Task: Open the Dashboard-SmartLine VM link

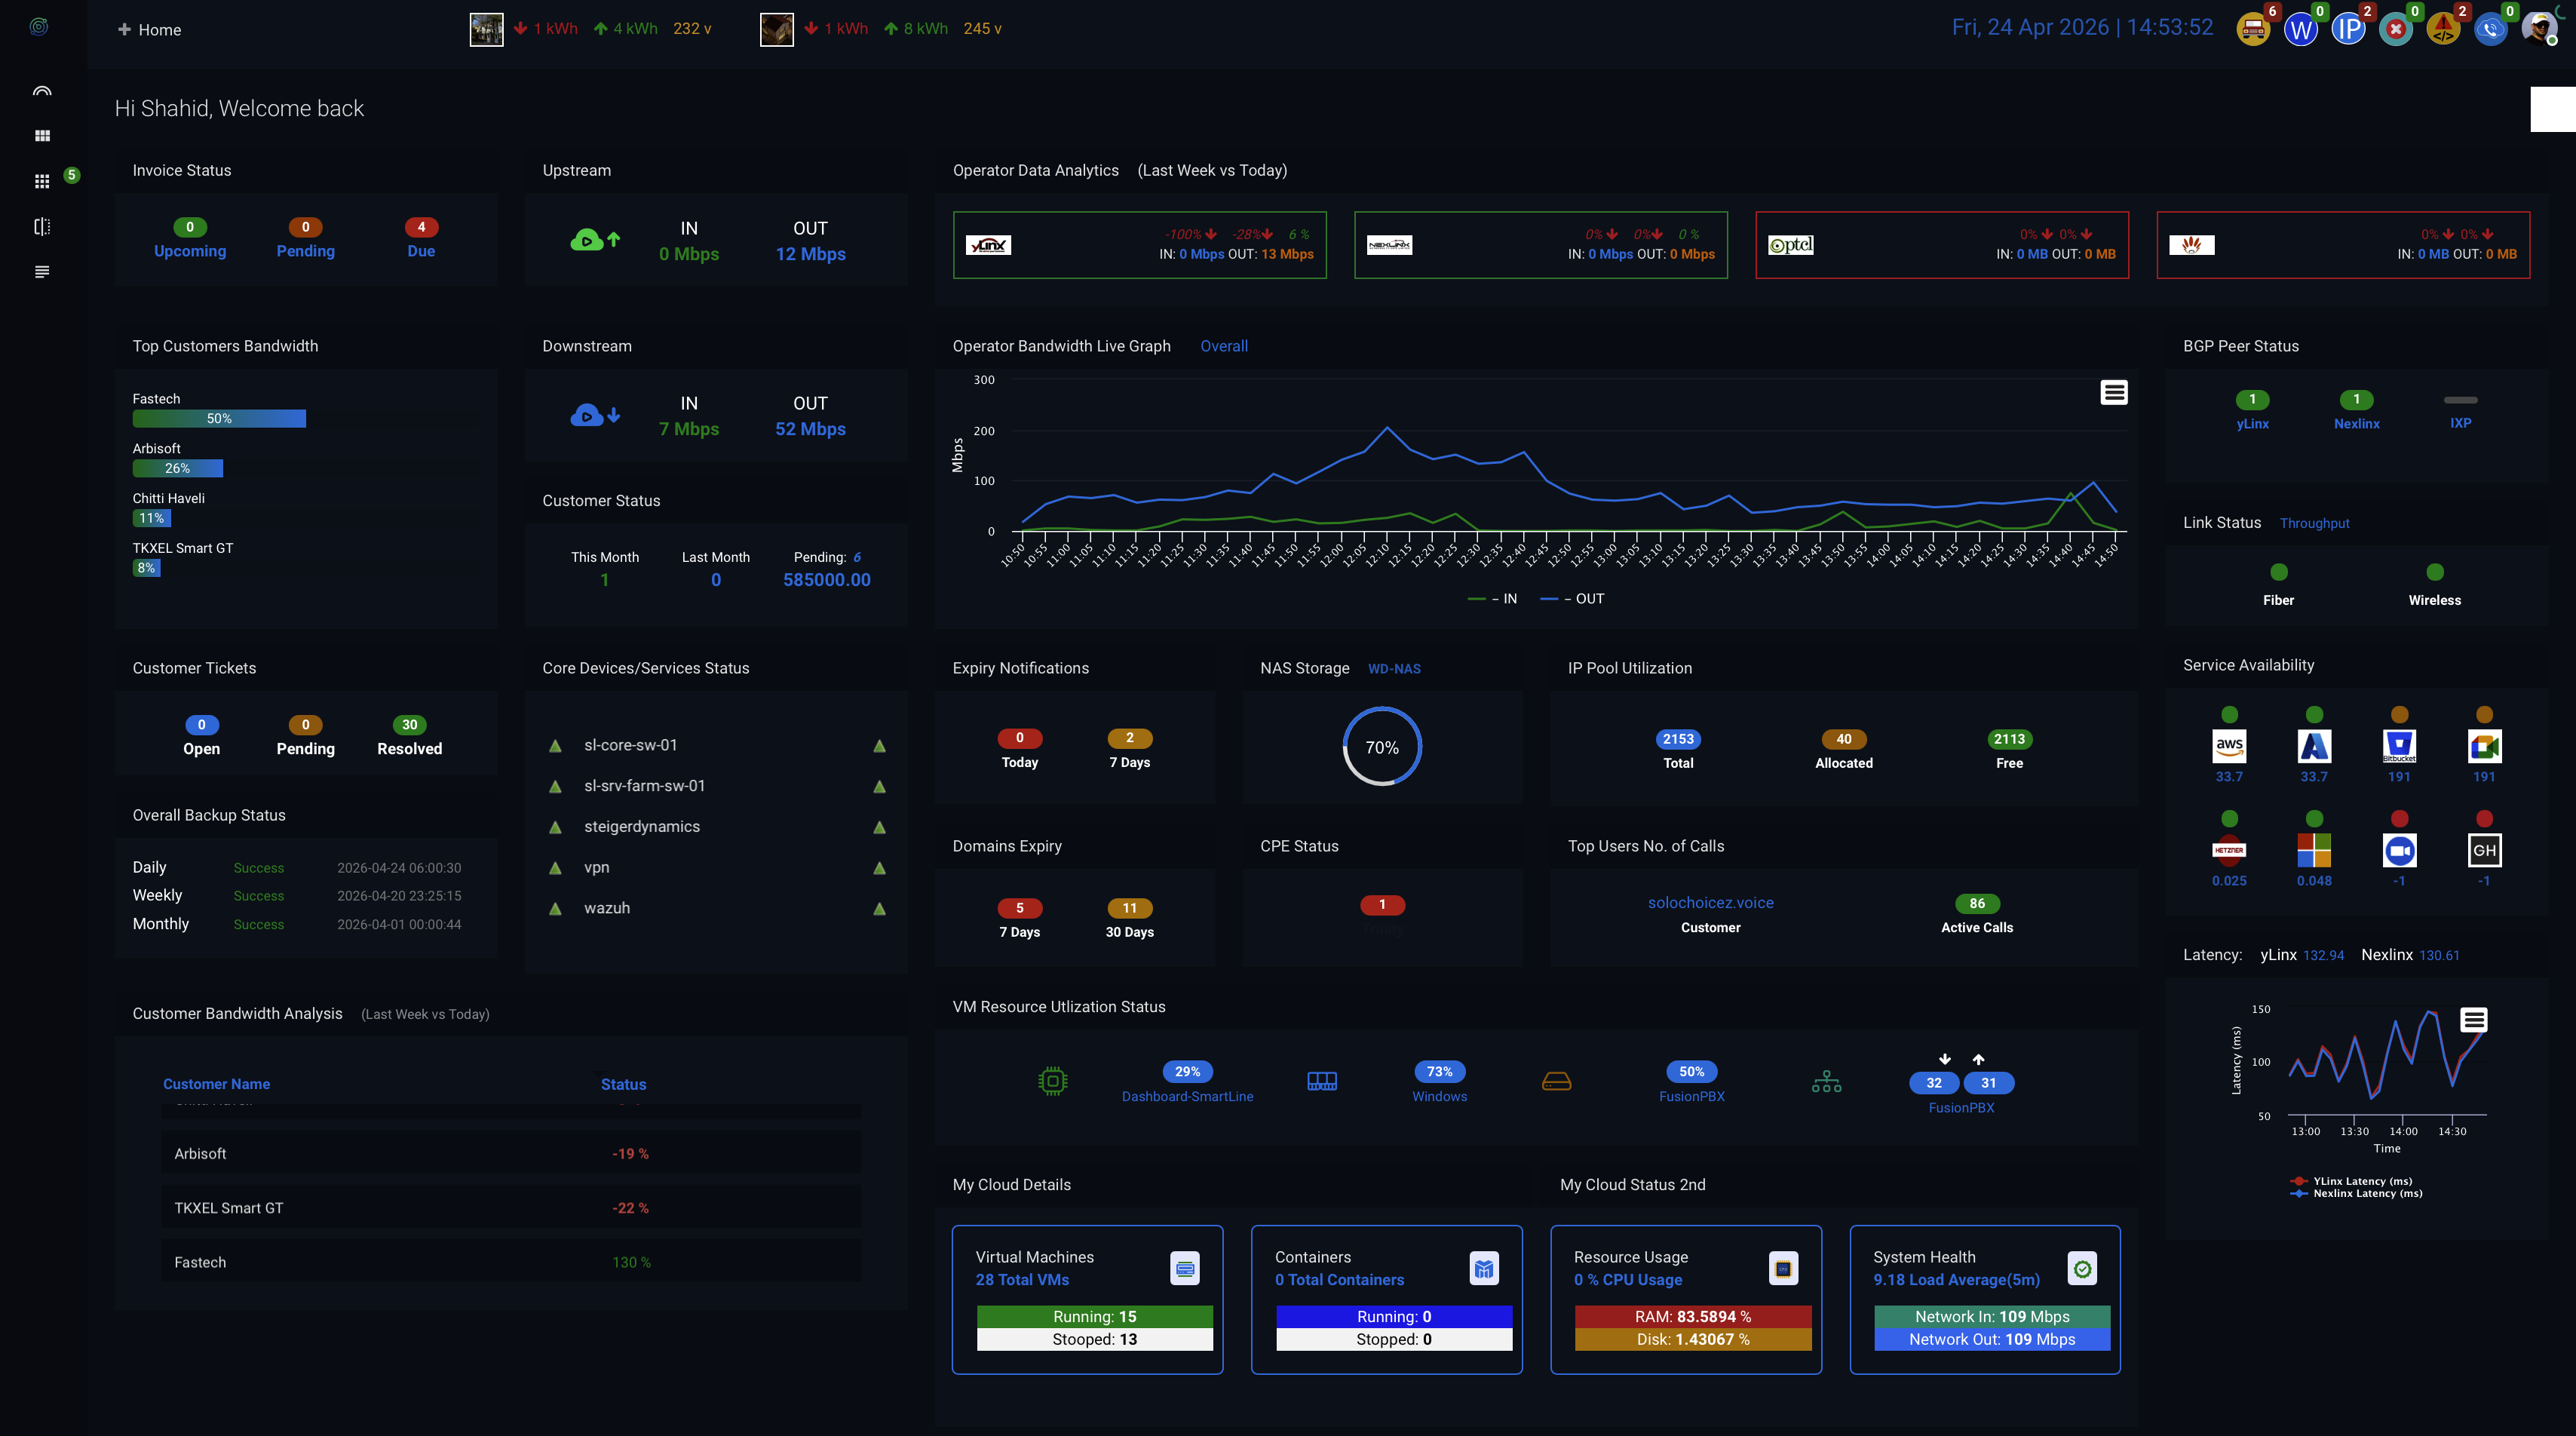Action: (1187, 1097)
